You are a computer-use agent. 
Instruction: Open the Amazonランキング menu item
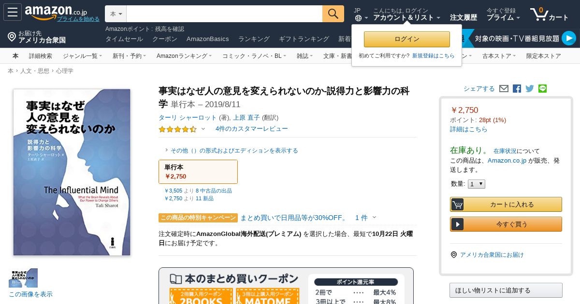[x=184, y=56]
